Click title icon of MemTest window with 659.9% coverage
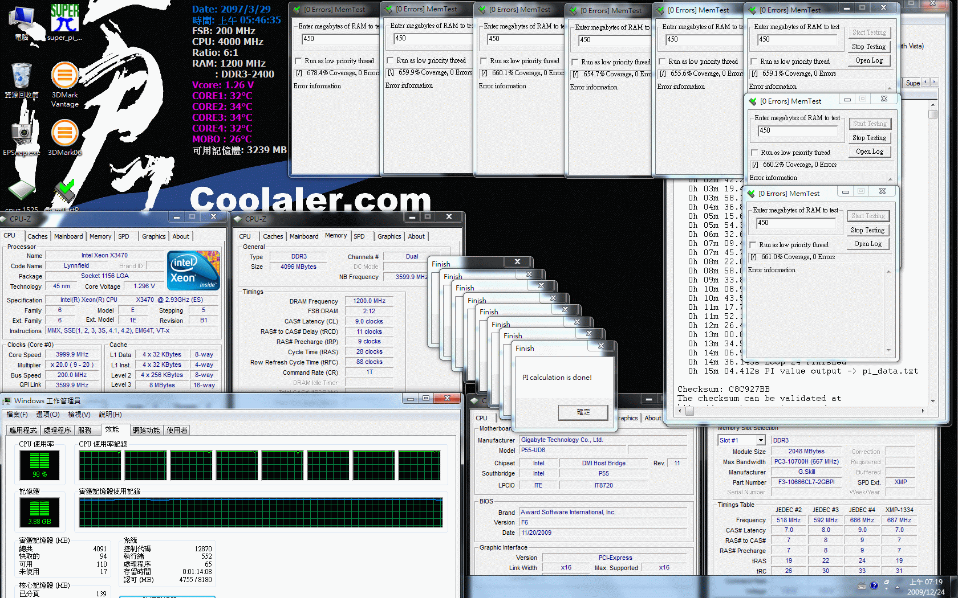The height and width of the screenshot is (598, 958). 388,9
